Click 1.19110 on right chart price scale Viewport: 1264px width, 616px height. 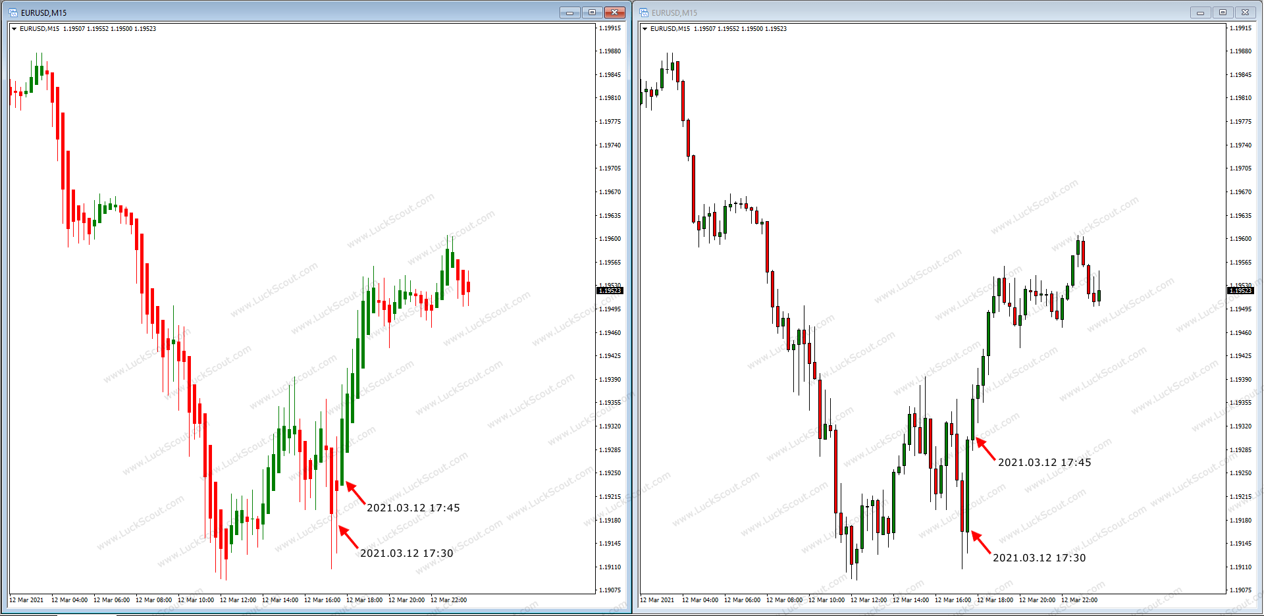pyautogui.click(x=1240, y=567)
